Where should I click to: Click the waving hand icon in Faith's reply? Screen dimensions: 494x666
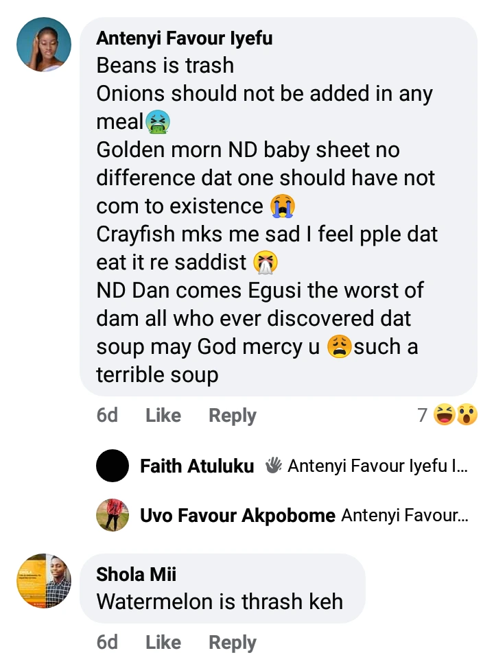274,466
